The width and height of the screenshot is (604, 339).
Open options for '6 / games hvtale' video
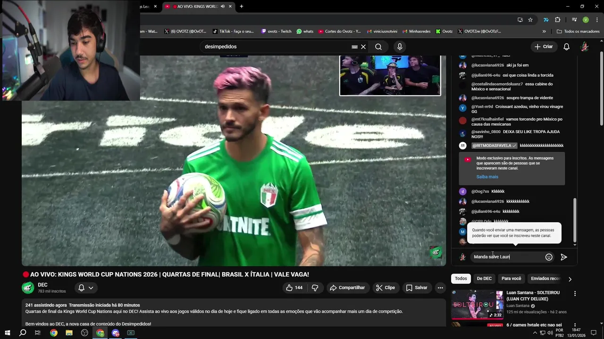[575, 325]
